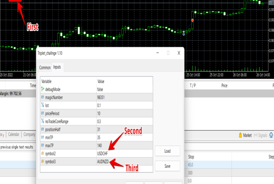Viewport: 274px width, 184px height.
Task: Open the Market shopping bag icon
Action: point(239,135)
